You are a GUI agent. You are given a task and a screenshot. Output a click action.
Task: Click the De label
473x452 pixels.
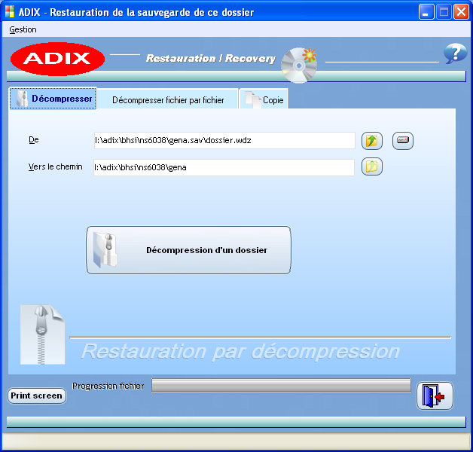[34, 139]
